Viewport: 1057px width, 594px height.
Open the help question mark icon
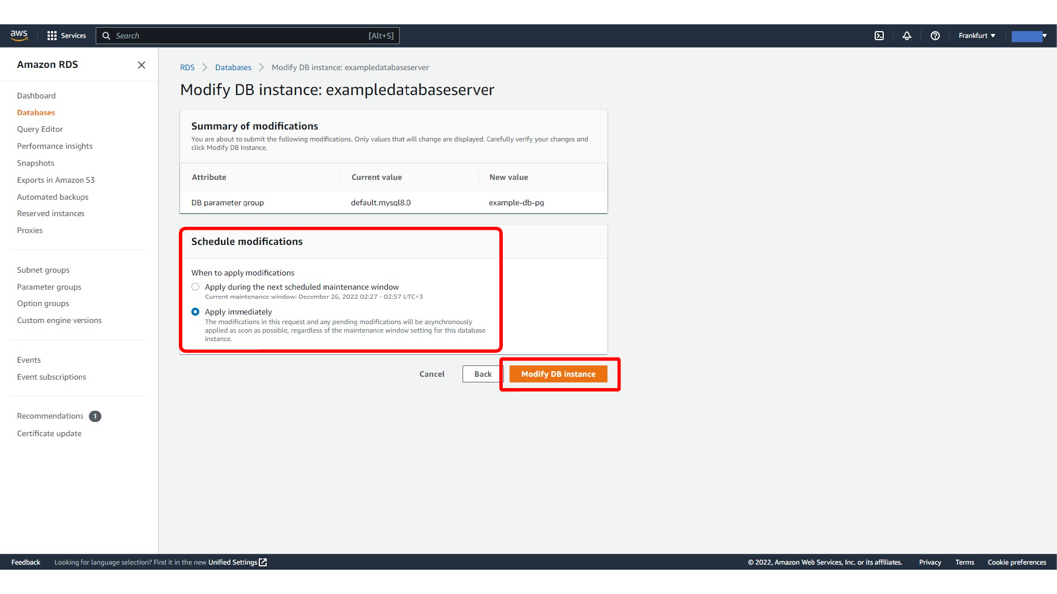coord(935,36)
